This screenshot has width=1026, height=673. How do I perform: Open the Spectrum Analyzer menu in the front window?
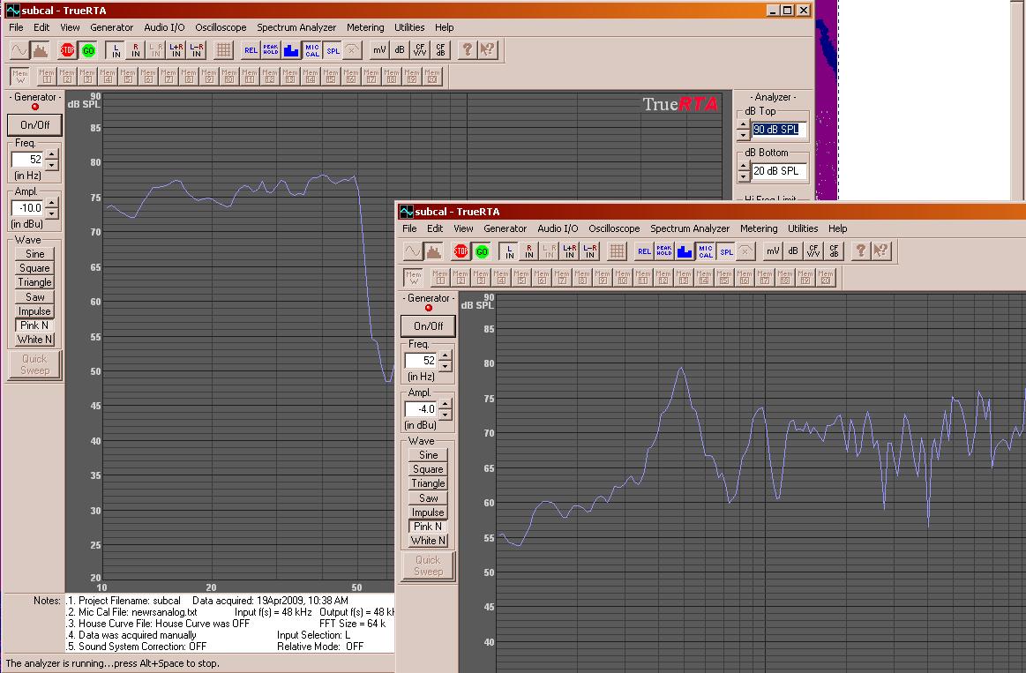[x=690, y=228]
